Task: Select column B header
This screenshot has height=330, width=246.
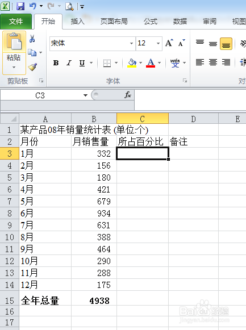Action: coord(94,119)
